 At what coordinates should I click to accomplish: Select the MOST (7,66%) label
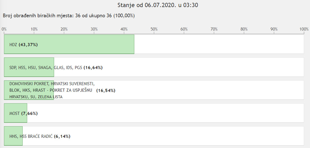pyautogui.click(x=24, y=113)
